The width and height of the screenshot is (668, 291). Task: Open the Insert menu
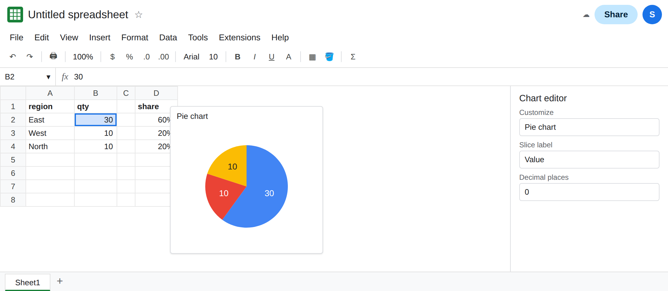point(100,37)
